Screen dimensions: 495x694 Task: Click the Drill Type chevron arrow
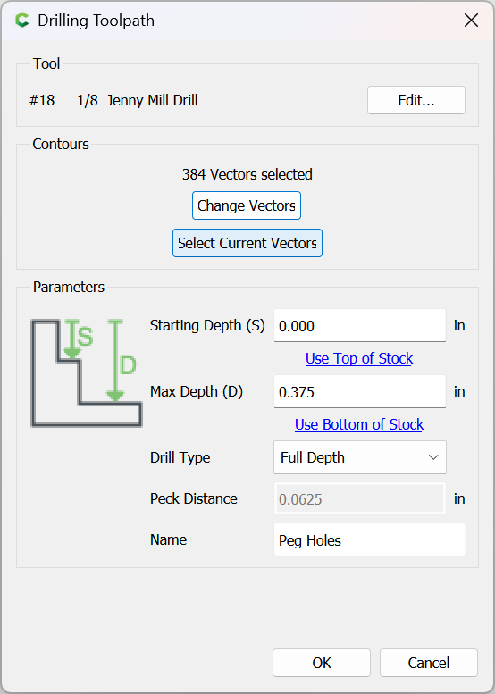coord(433,457)
